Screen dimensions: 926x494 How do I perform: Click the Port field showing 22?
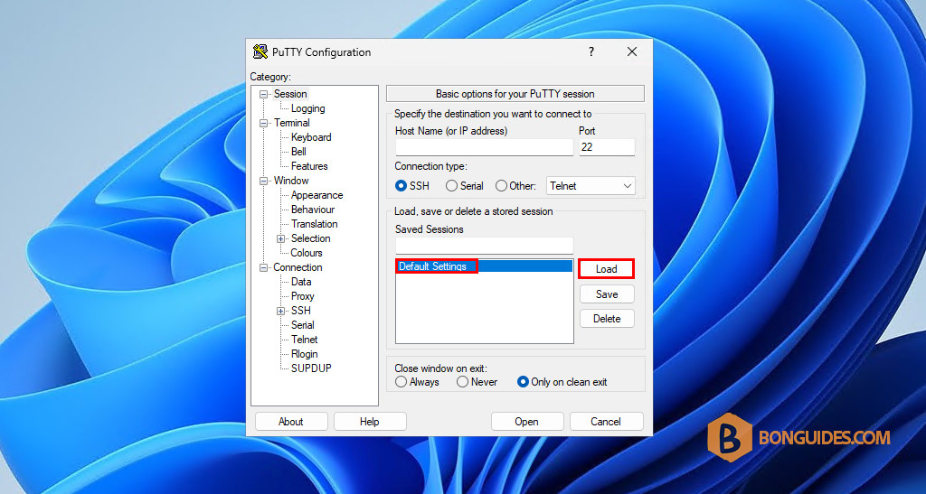[x=607, y=147]
